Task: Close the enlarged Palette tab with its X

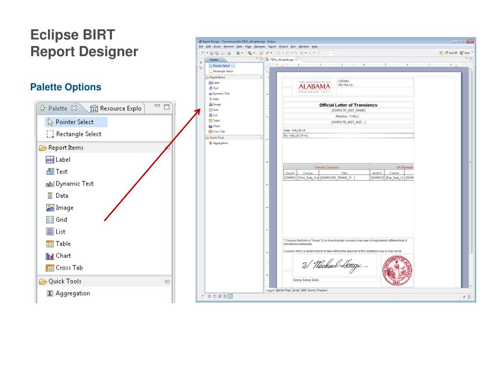Action: 74,108
